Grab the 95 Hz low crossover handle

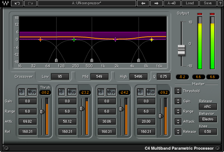pyautogui.click(x=57, y=60)
